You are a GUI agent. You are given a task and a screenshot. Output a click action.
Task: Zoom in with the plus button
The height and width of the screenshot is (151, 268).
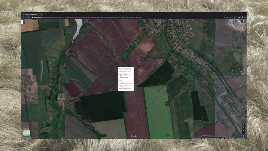click(x=244, y=130)
